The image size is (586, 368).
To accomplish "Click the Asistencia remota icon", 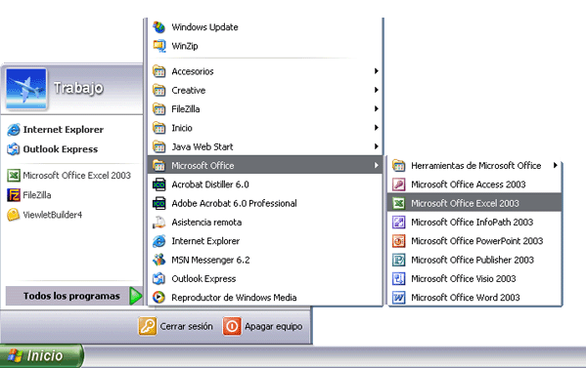I will pos(159,223).
